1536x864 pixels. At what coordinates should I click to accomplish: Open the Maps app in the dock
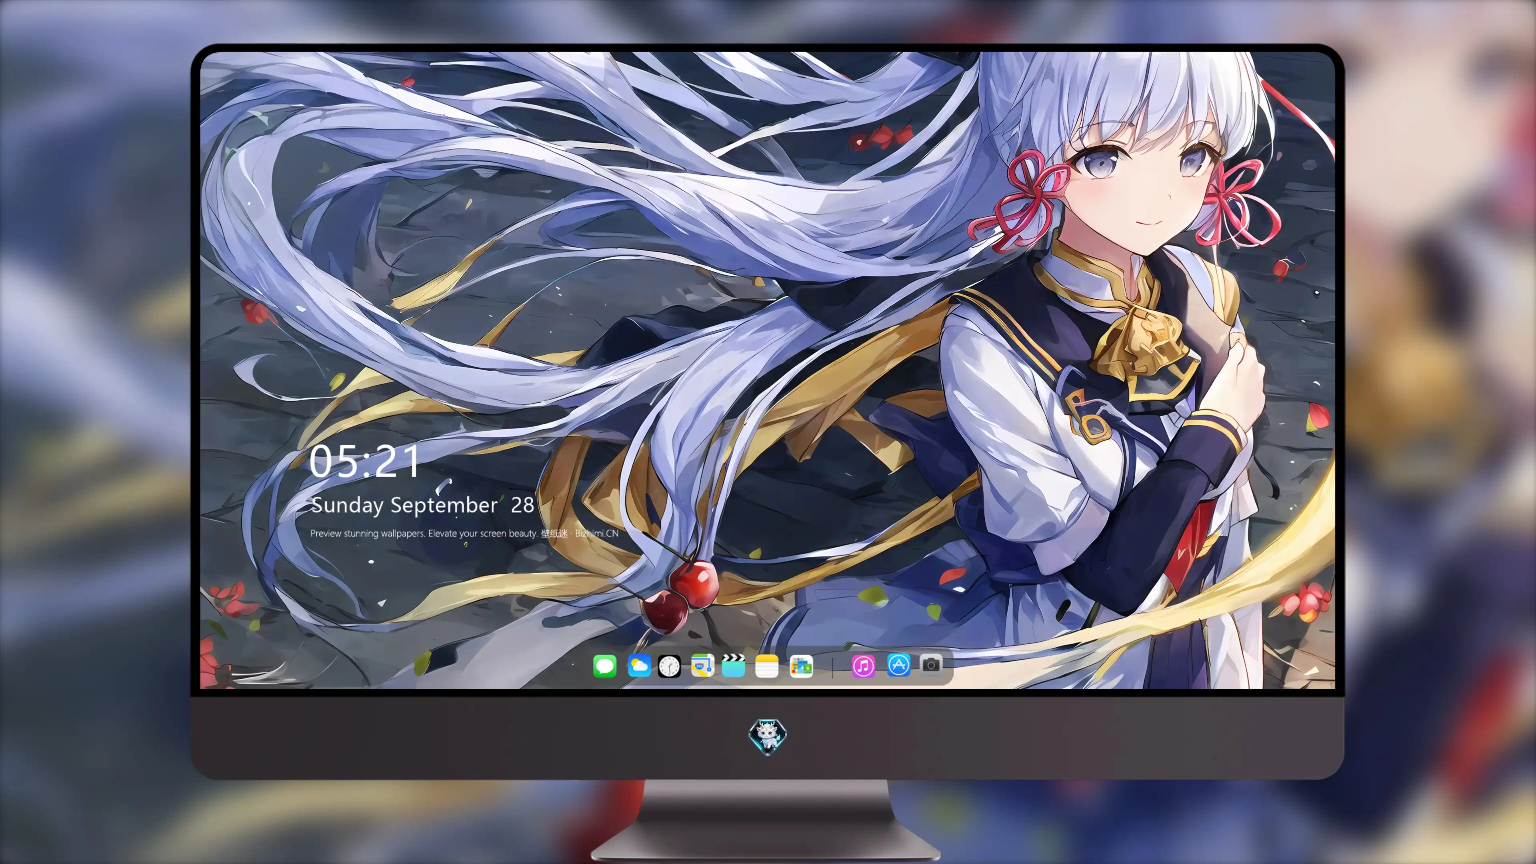point(702,666)
